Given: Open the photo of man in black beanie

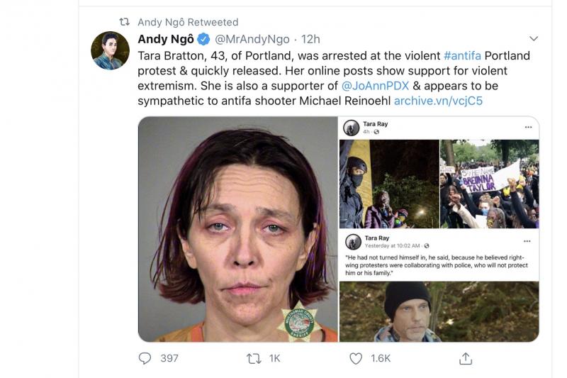Looking at the screenshot, I should tap(439, 311).
